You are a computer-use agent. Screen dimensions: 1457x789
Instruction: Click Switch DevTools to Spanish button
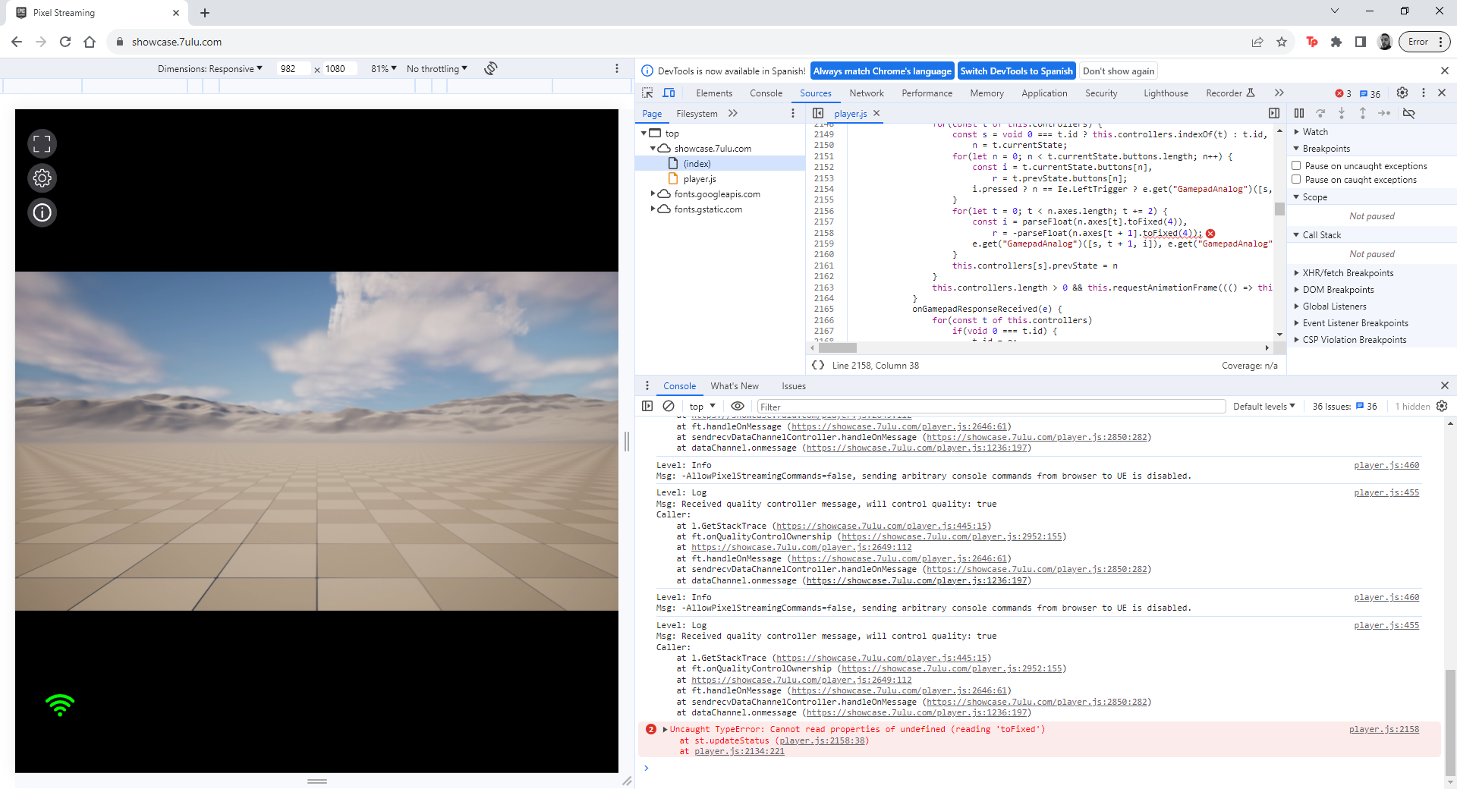point(1016,71)
